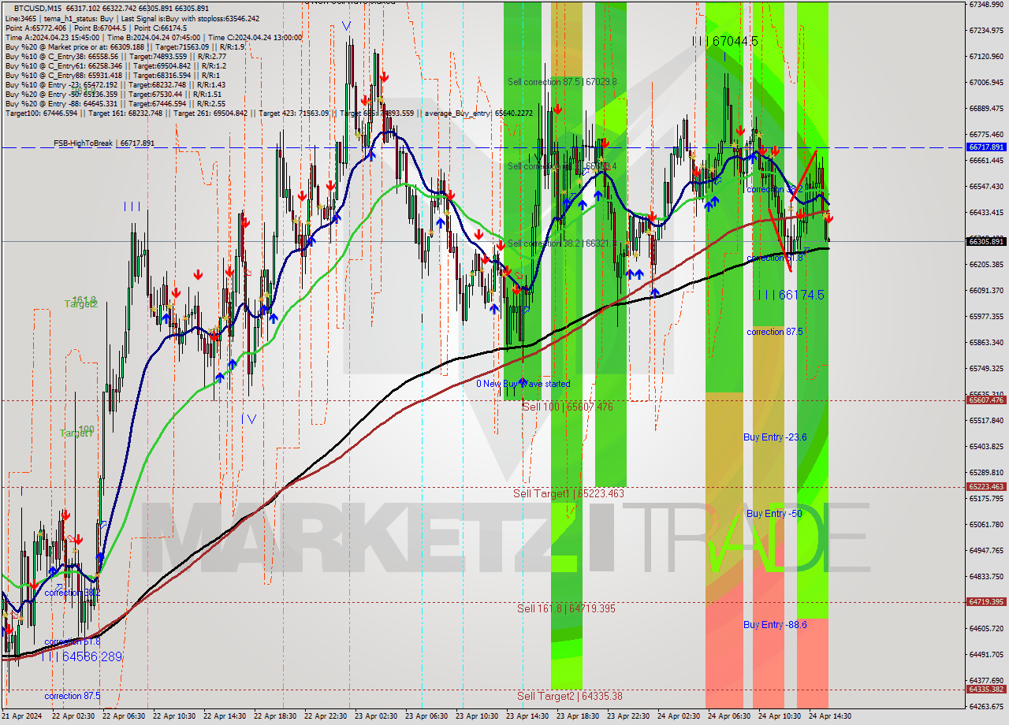Click the Sell Target2 64335.38 label

(569, 696)
